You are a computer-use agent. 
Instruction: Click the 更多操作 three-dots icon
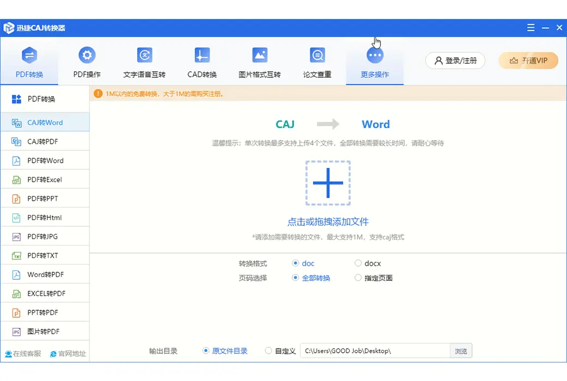click(375, 56)
